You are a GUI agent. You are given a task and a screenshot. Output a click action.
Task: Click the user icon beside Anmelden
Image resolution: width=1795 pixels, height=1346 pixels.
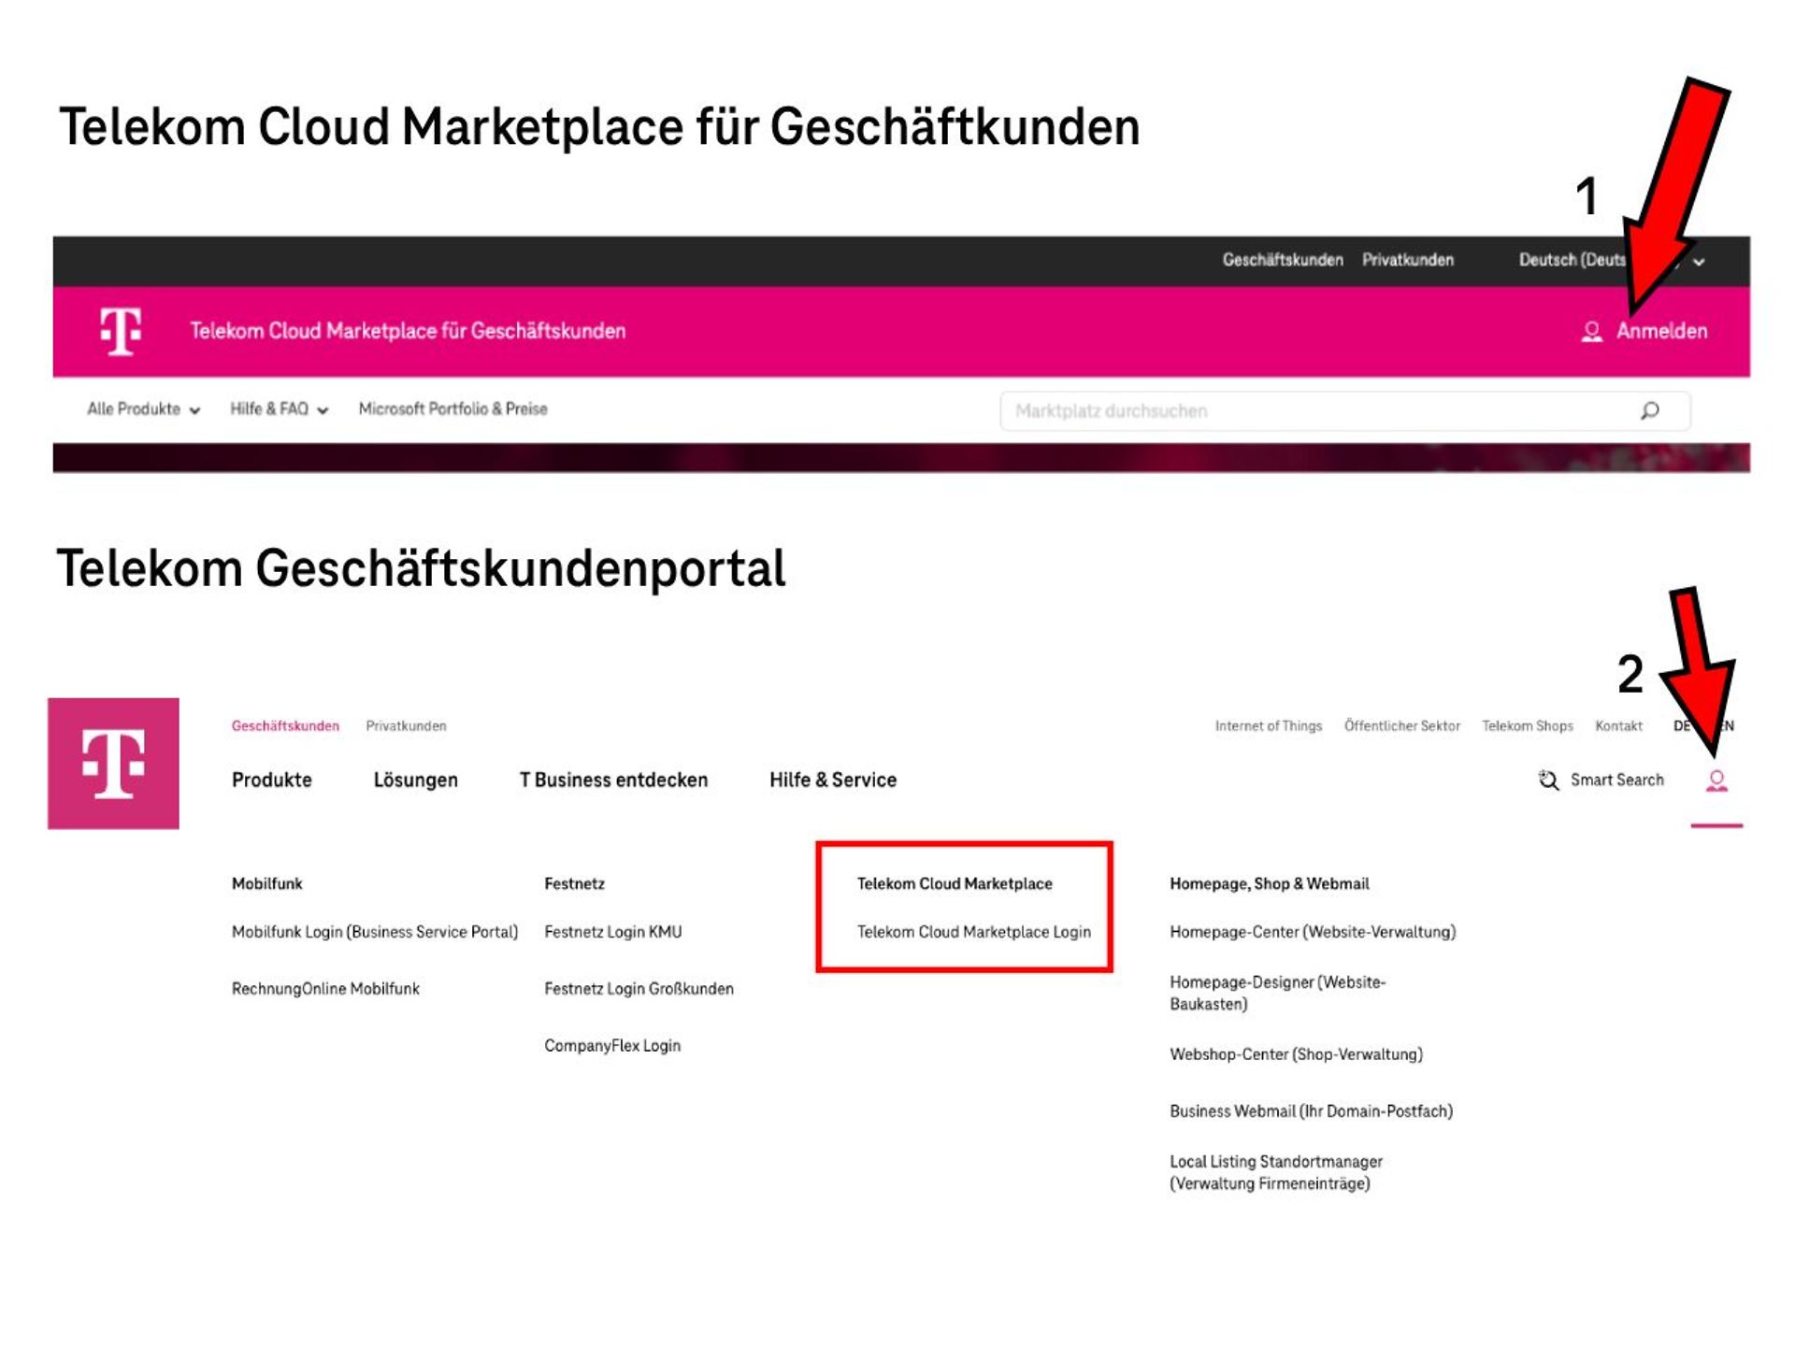coord(1591,331)
